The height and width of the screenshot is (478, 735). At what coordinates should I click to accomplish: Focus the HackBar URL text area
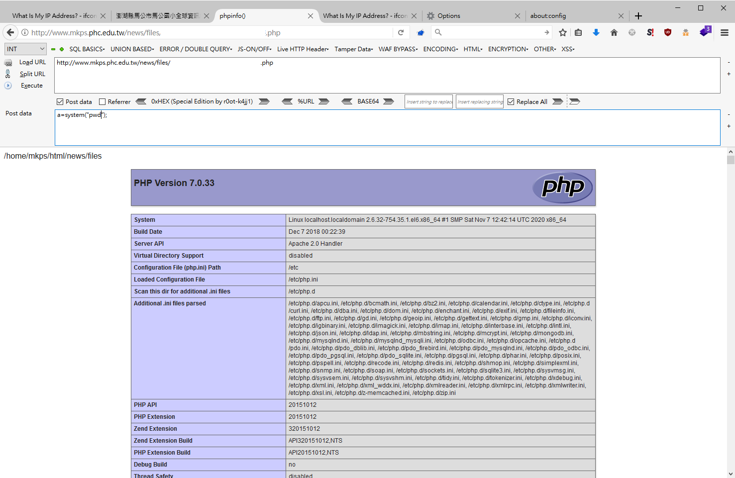[387, 75]
